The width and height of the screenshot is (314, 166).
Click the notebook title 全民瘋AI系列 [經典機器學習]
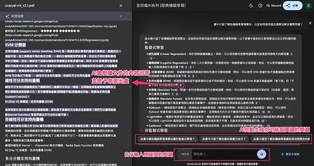pyautogui.click(x=161, y=6)
